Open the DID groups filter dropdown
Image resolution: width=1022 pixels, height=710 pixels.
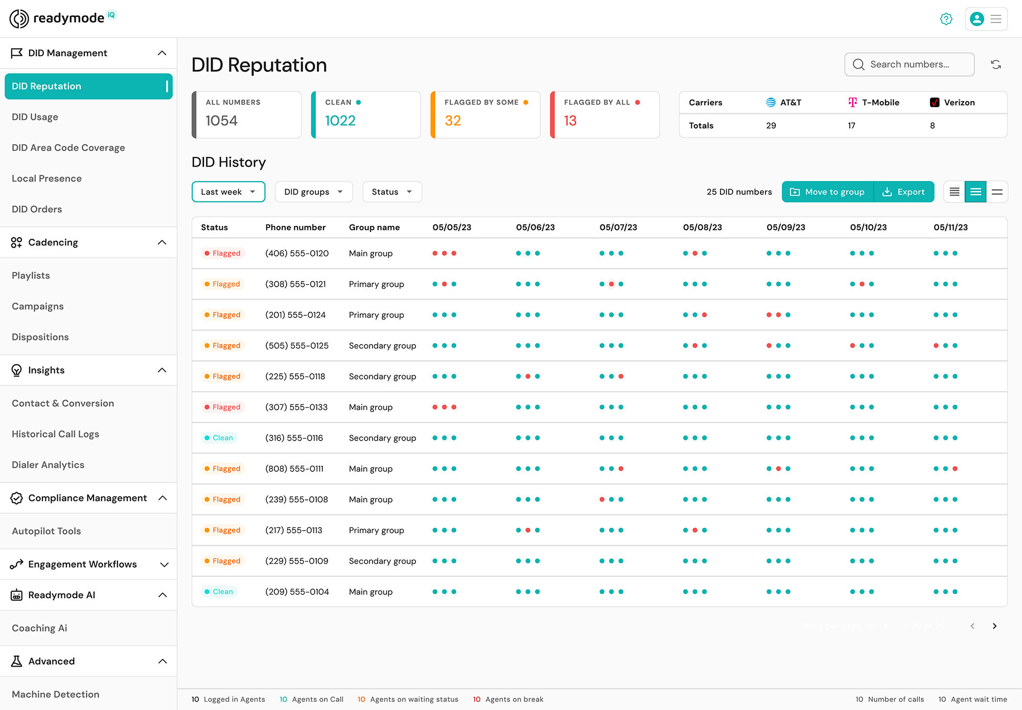313,192
